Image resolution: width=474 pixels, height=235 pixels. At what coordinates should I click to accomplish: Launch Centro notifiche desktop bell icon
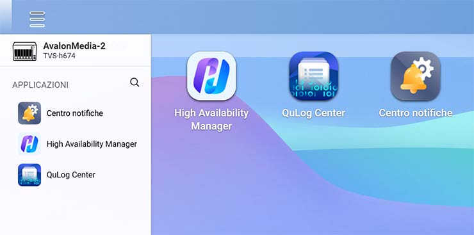[416, 76]
